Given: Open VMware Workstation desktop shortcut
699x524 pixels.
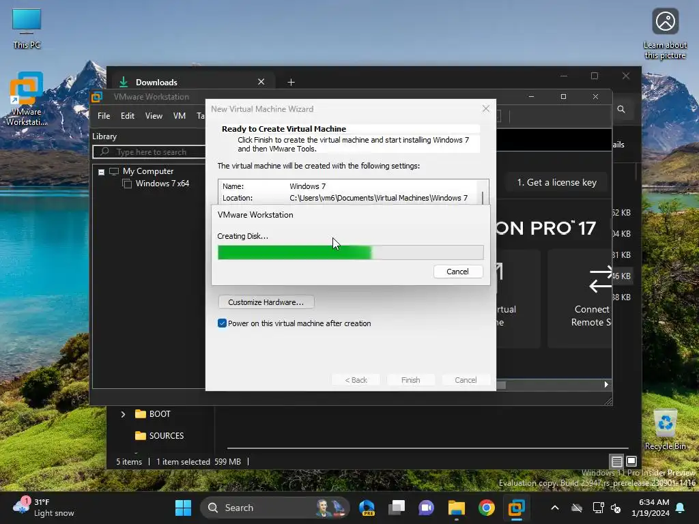Looking at the screenshot, I should [27, 99].
